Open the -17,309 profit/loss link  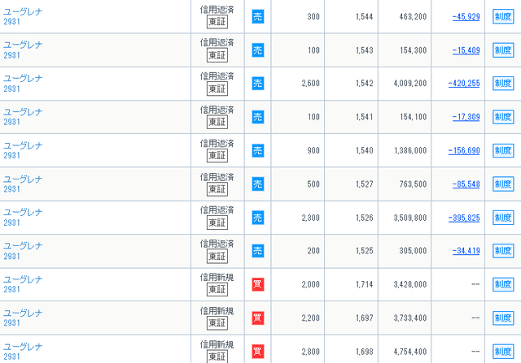(466, 117)
